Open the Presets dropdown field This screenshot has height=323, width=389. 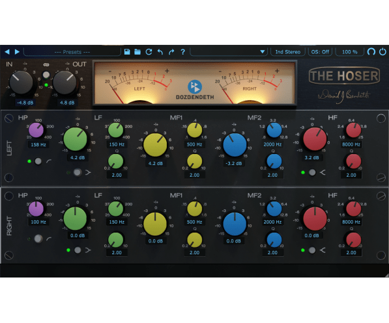point(72,52)
